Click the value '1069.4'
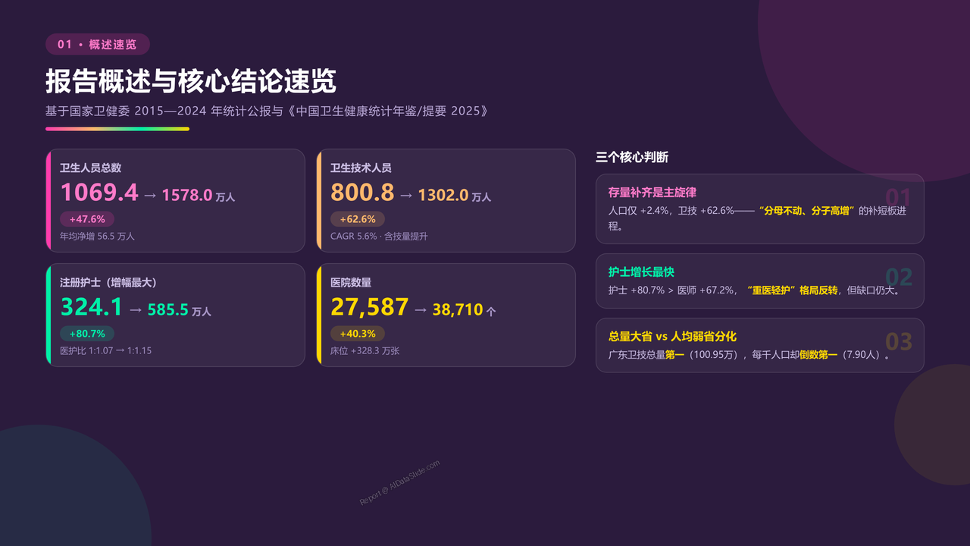The image size is (970, 546). coord(99,193)
